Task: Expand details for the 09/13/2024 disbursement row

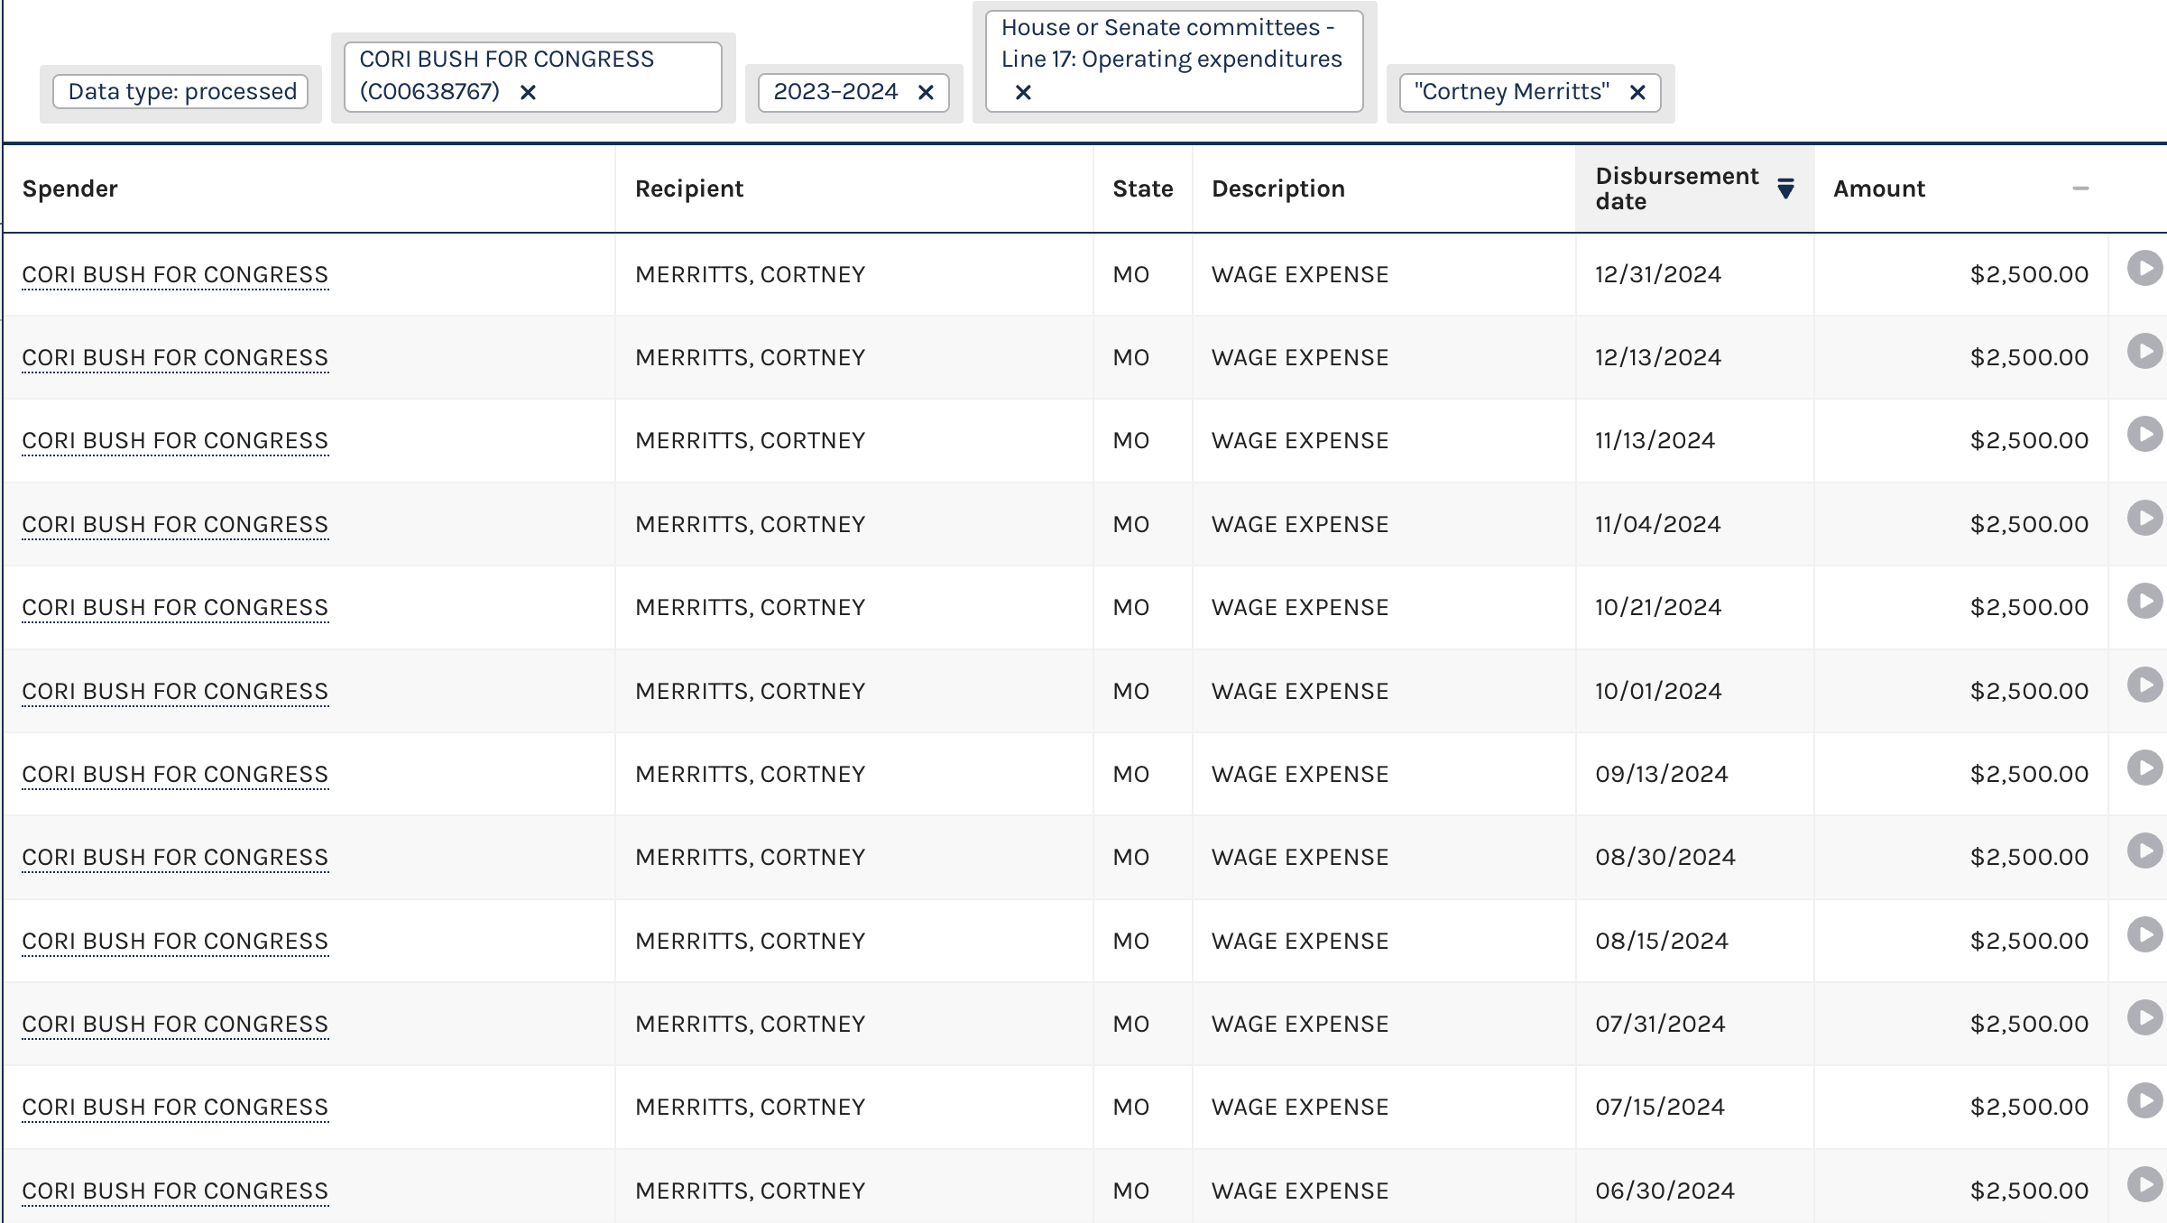Action: 2144,768
